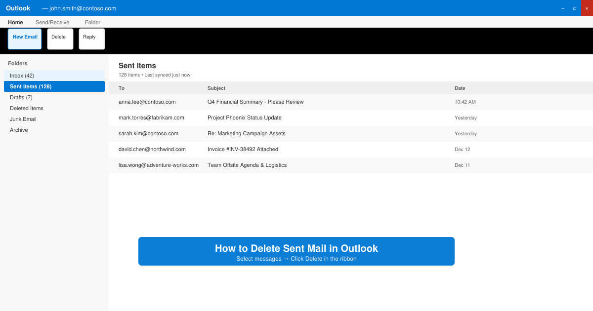Open the Junk Email folder

click(x=54, y=119)
